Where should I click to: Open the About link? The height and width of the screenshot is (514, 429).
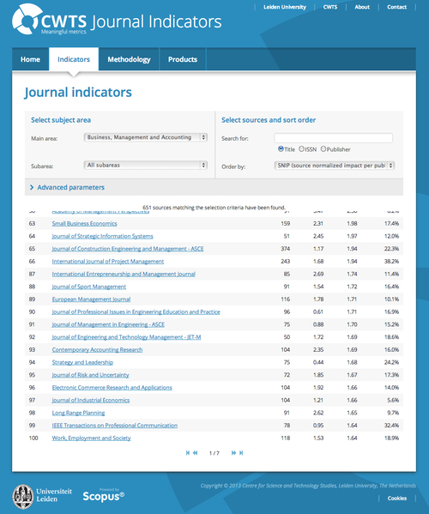[362, 7]
